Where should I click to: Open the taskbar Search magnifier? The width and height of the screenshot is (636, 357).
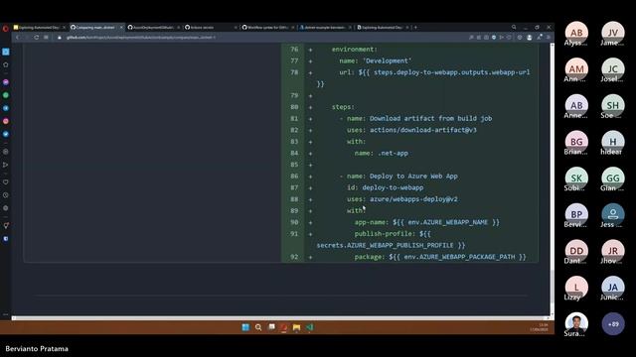click(258, 327)
